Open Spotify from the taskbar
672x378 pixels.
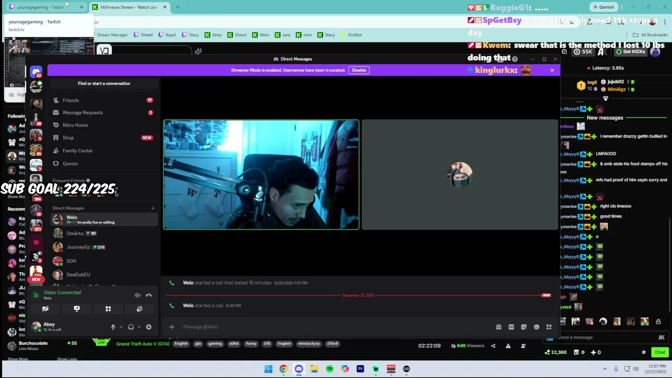tap(330, 369)
